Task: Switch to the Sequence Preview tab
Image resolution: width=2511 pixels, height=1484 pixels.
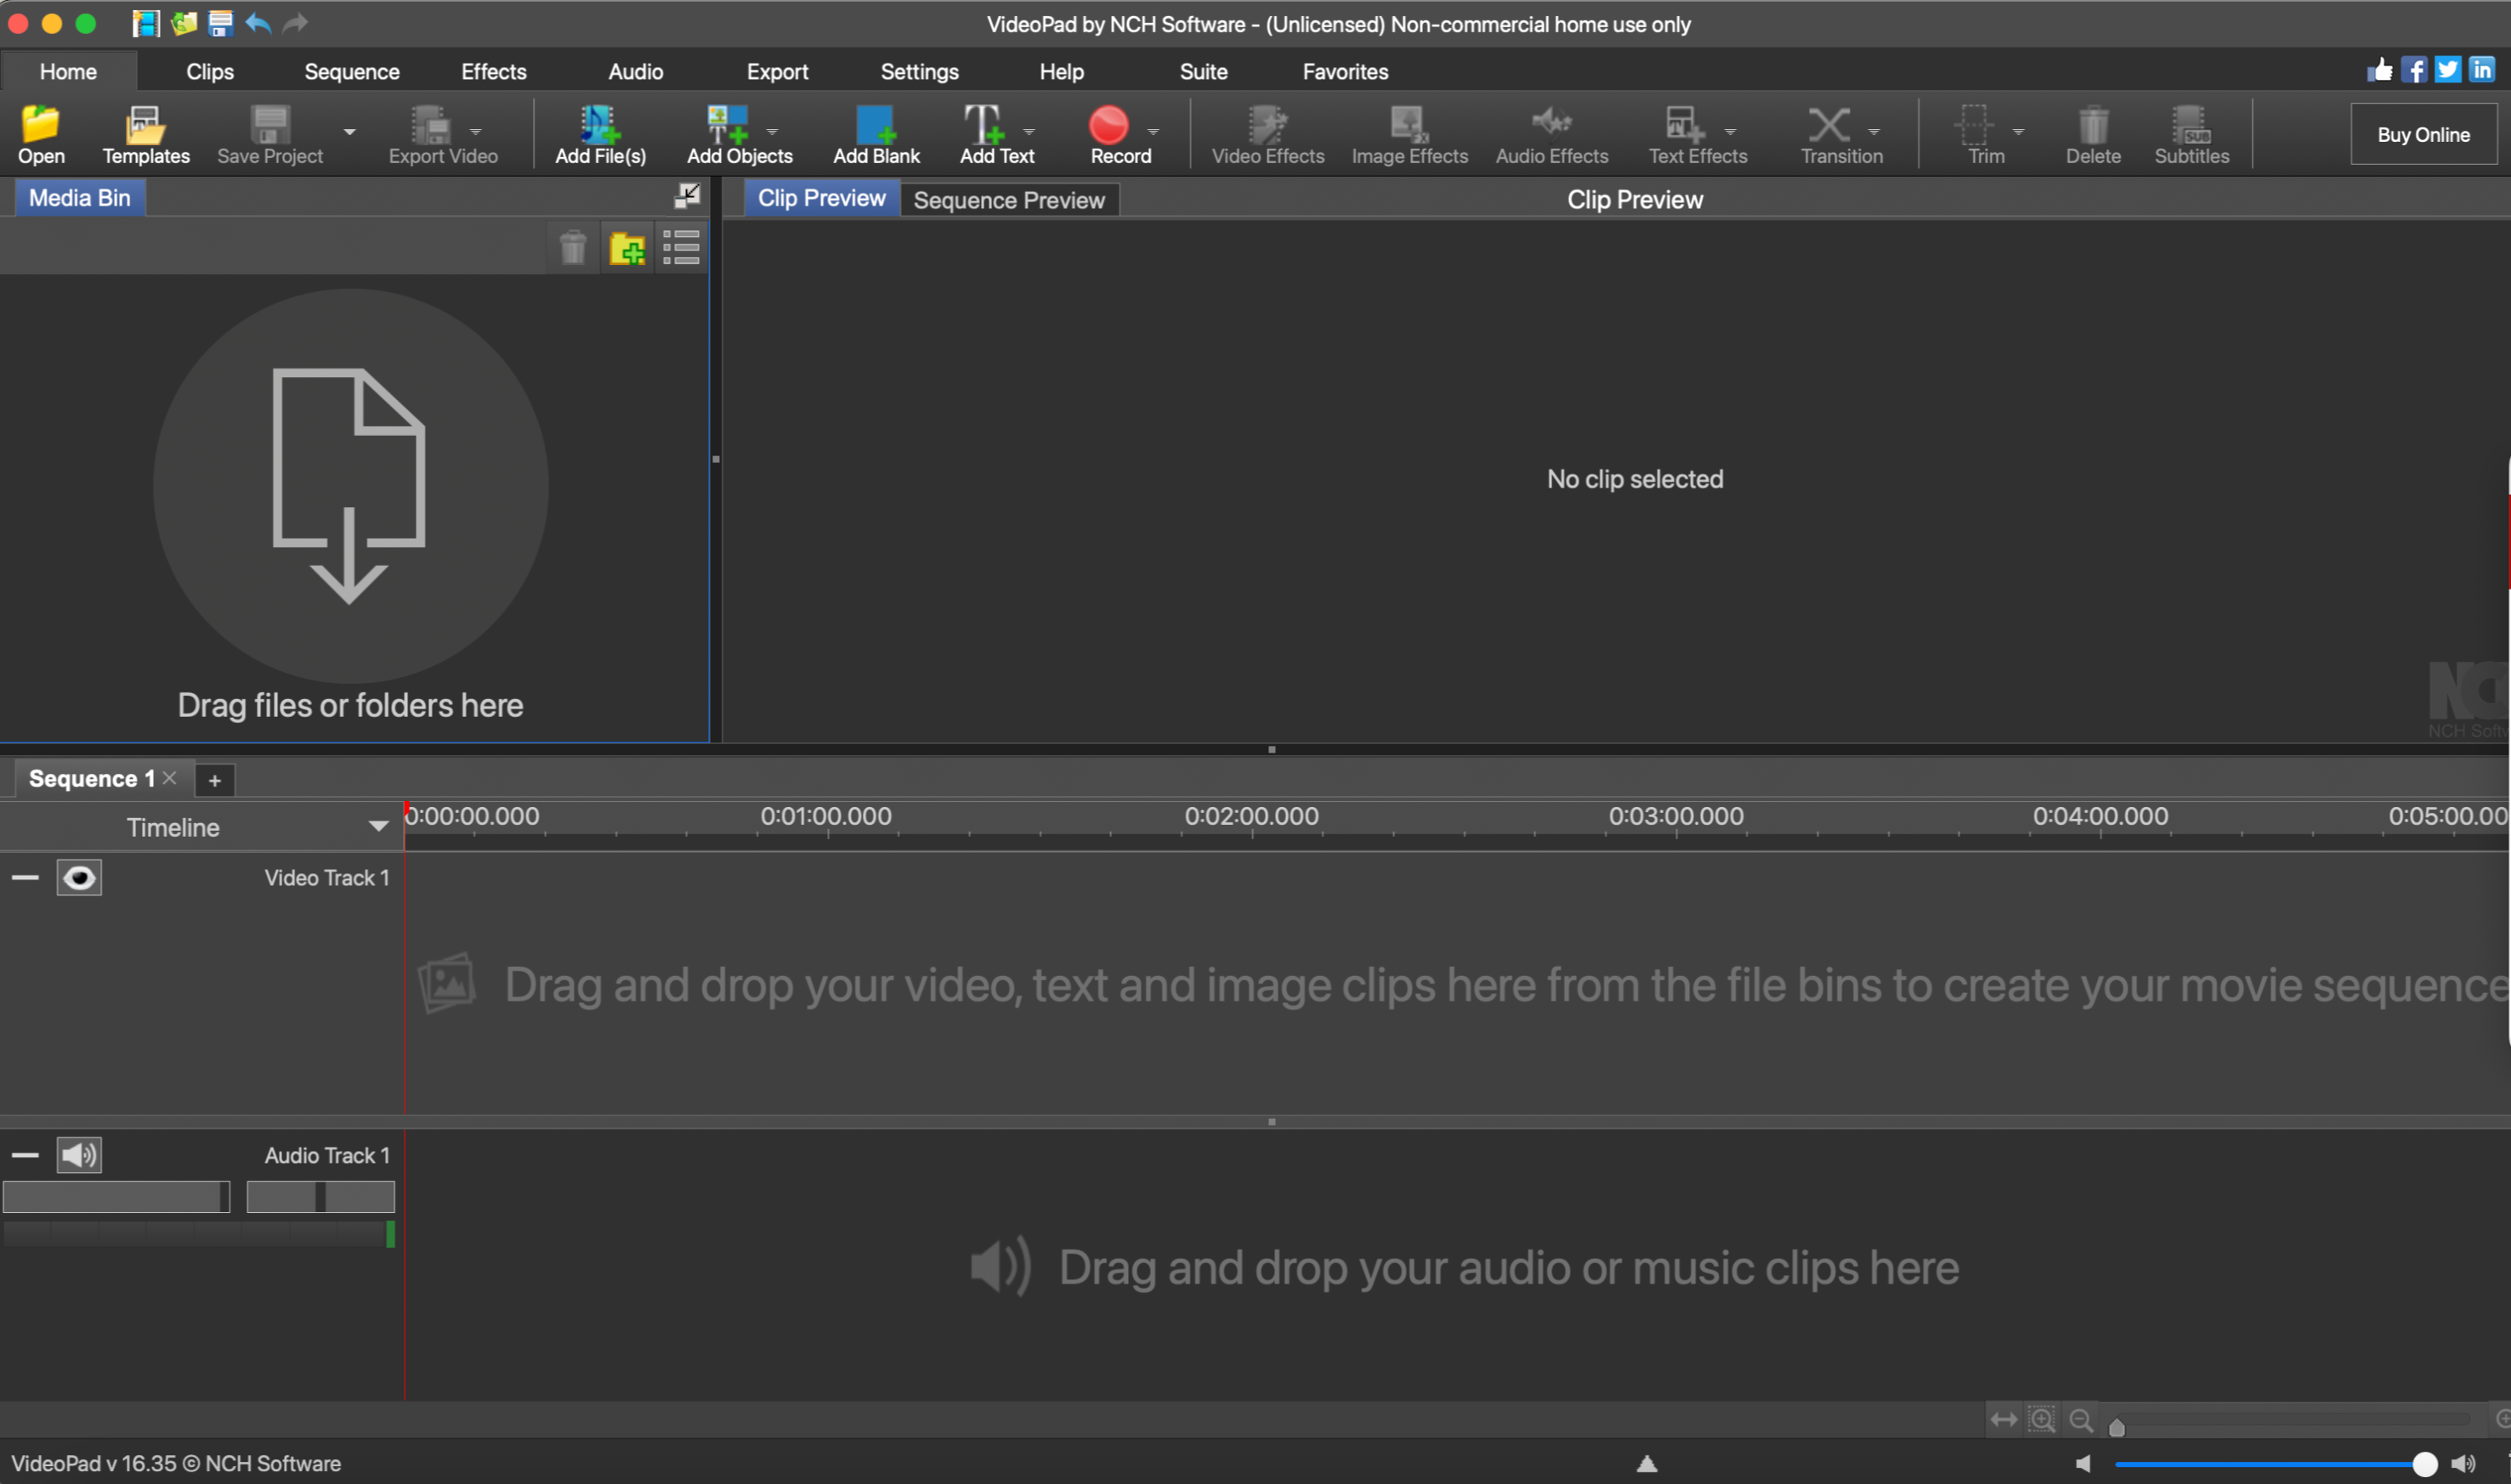Action: click(x=1008, y=200)
